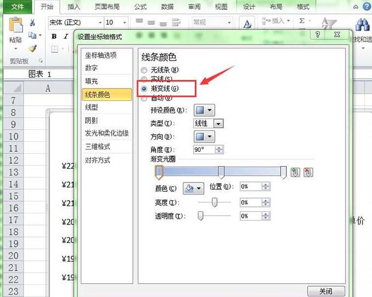372x297 pixels.
Task: Select the Automatic line radio option
Action: point(144,98)
